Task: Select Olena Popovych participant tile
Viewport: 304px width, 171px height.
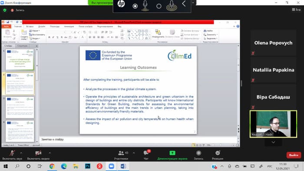Action: (x=273, y=43)
